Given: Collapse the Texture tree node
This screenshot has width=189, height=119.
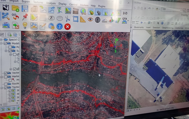Looking at the screenshot, I should pos(2,88).
